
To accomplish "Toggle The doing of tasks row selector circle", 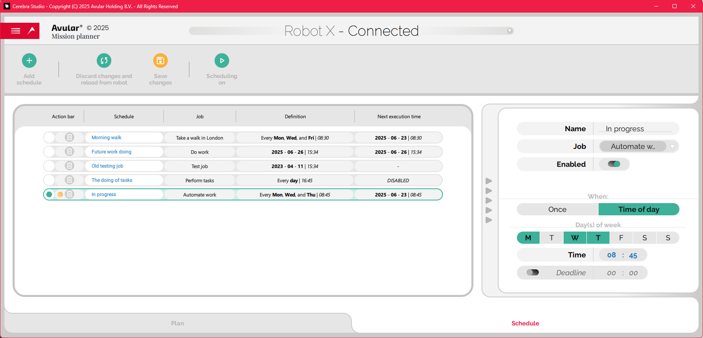I will click(49, 180).
